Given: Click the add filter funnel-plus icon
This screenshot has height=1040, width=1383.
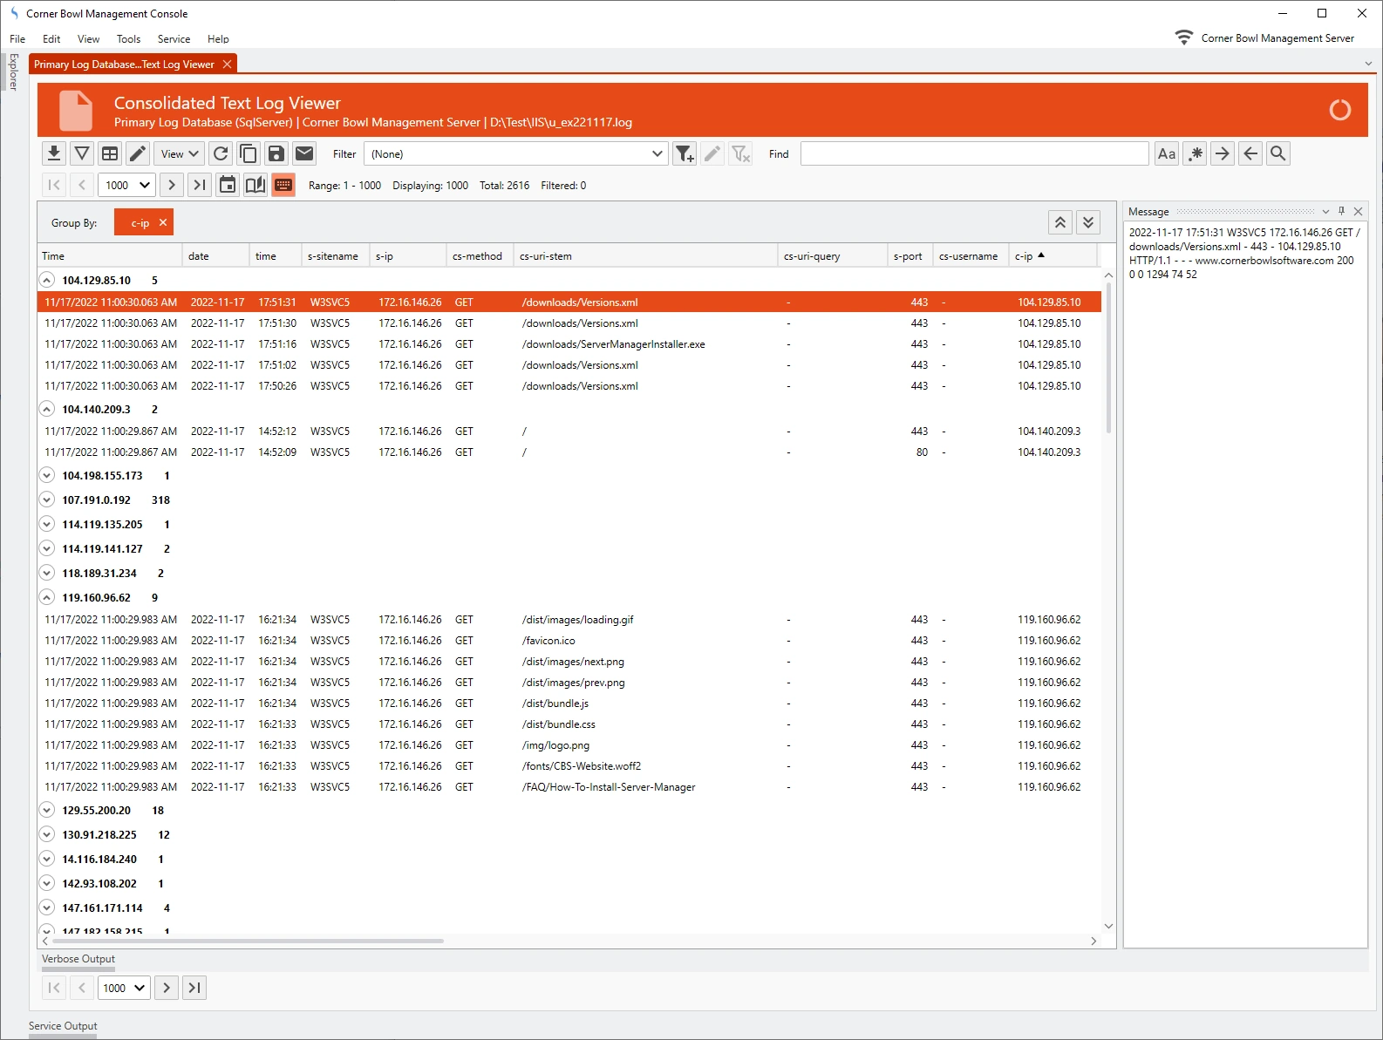Looking at the screenshot, I should (x=685, y=154).
